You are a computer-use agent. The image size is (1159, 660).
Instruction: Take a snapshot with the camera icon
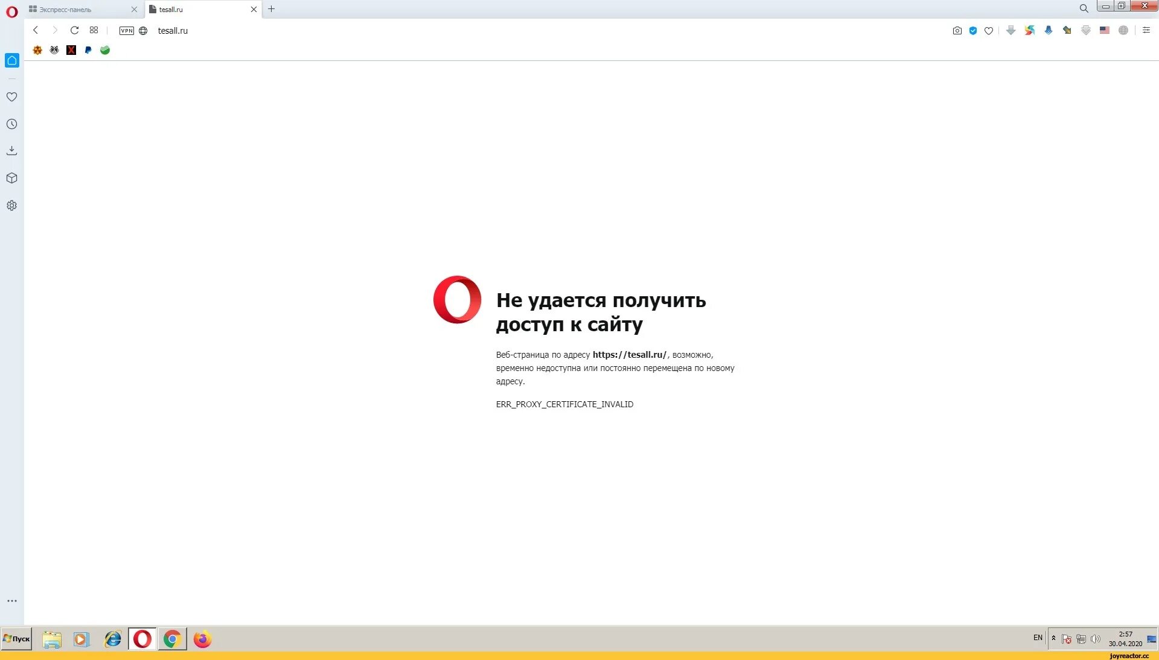click(x=957, y=31)
